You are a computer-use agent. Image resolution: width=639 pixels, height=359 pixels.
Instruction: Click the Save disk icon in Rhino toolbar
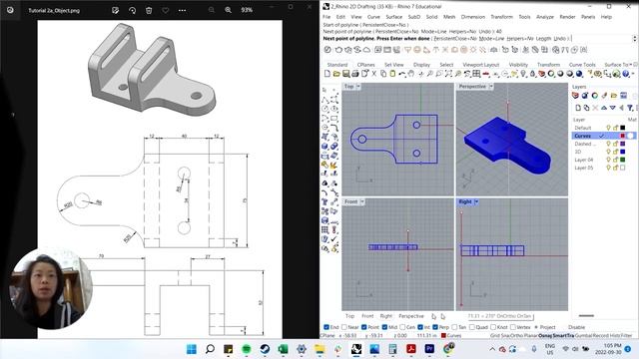click(x=346, y=74)
